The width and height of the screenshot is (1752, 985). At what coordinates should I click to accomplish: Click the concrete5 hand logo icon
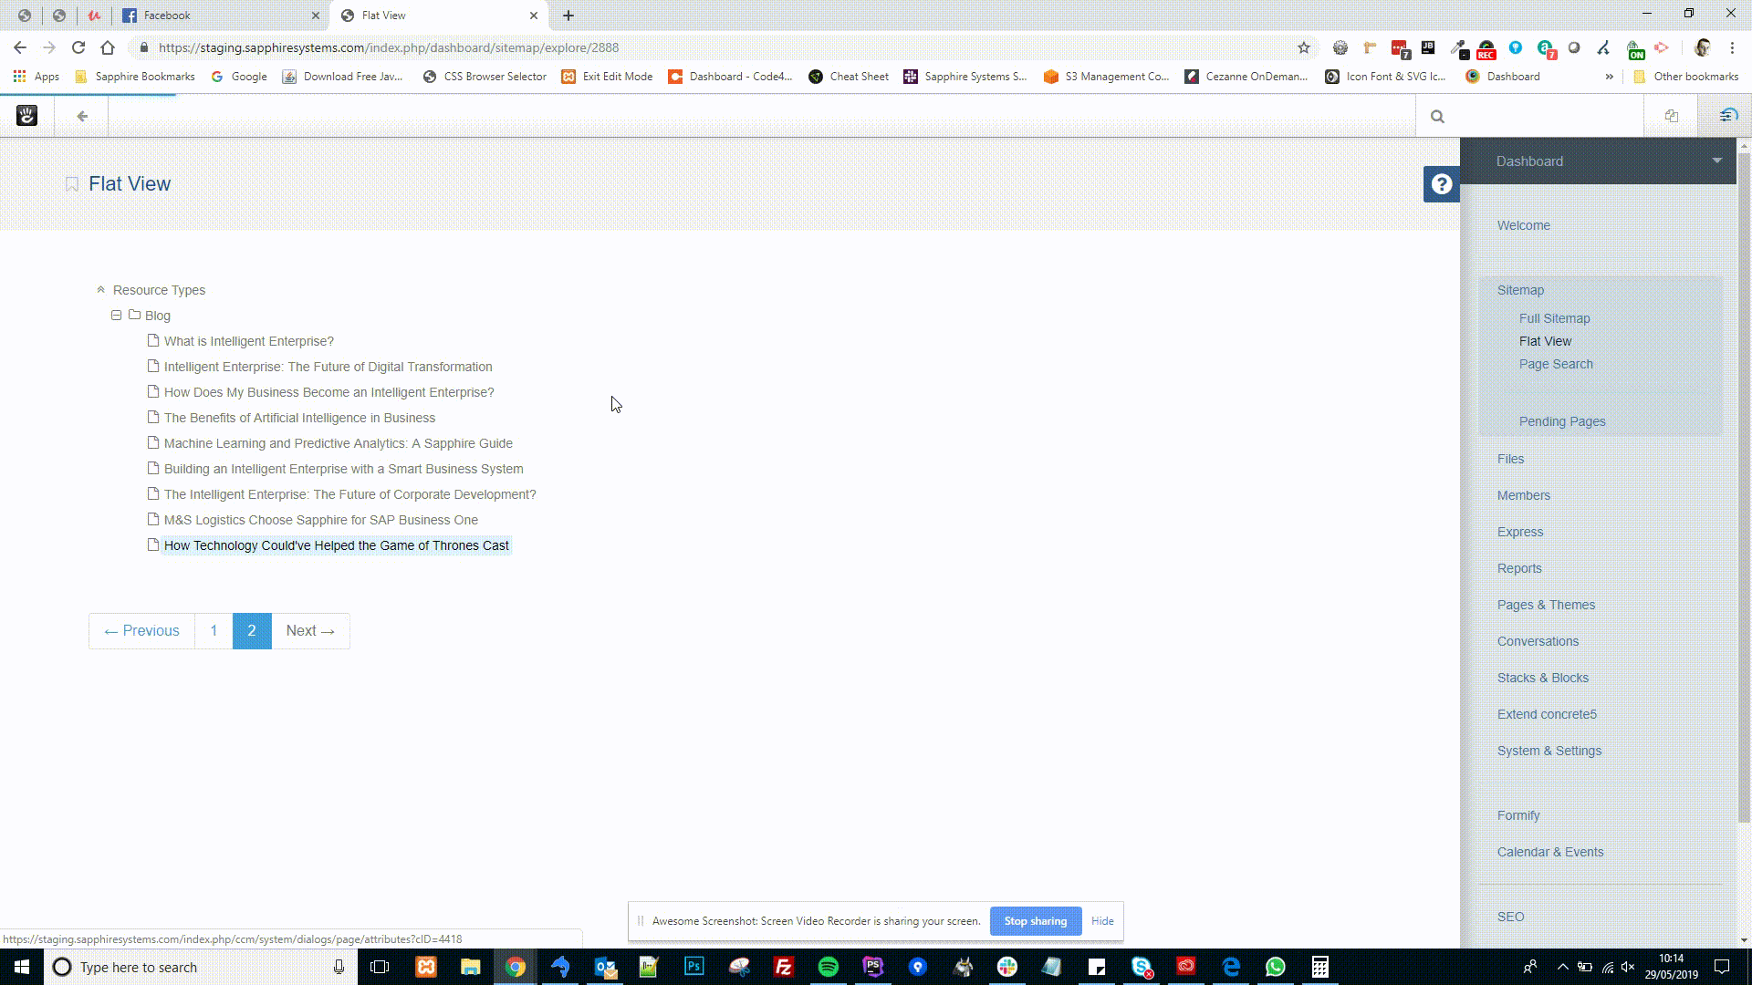[26, 116]
